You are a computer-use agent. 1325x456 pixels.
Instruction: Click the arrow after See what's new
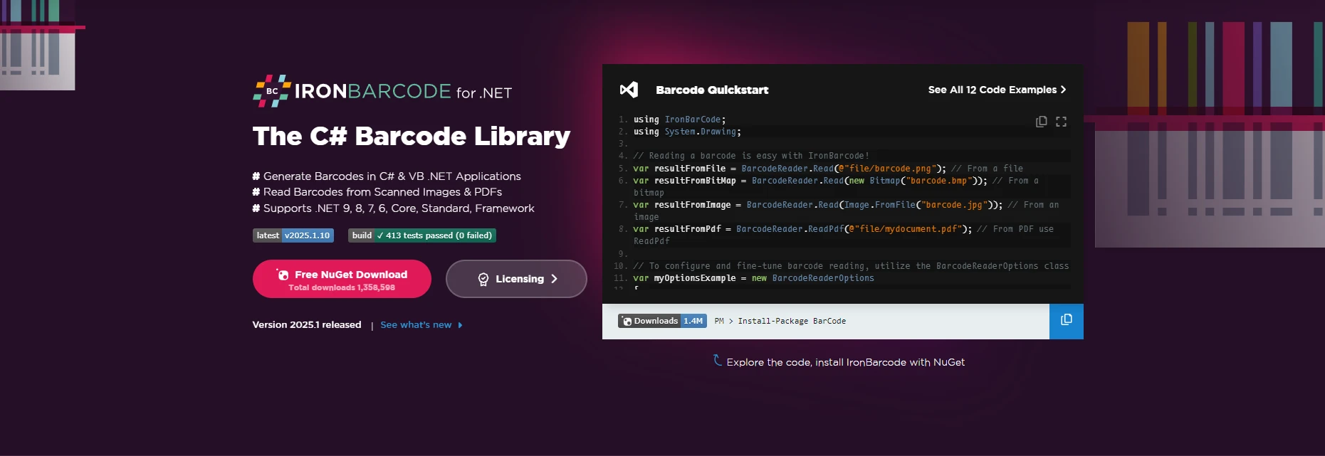460,325
